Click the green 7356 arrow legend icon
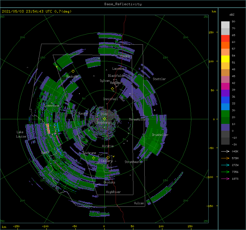The image size is (246, 230). (x=225, y=172)
